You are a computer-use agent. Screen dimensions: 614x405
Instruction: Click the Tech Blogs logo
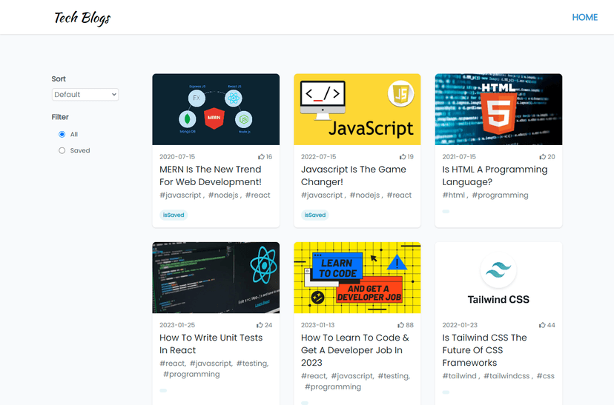pos(82,18)
